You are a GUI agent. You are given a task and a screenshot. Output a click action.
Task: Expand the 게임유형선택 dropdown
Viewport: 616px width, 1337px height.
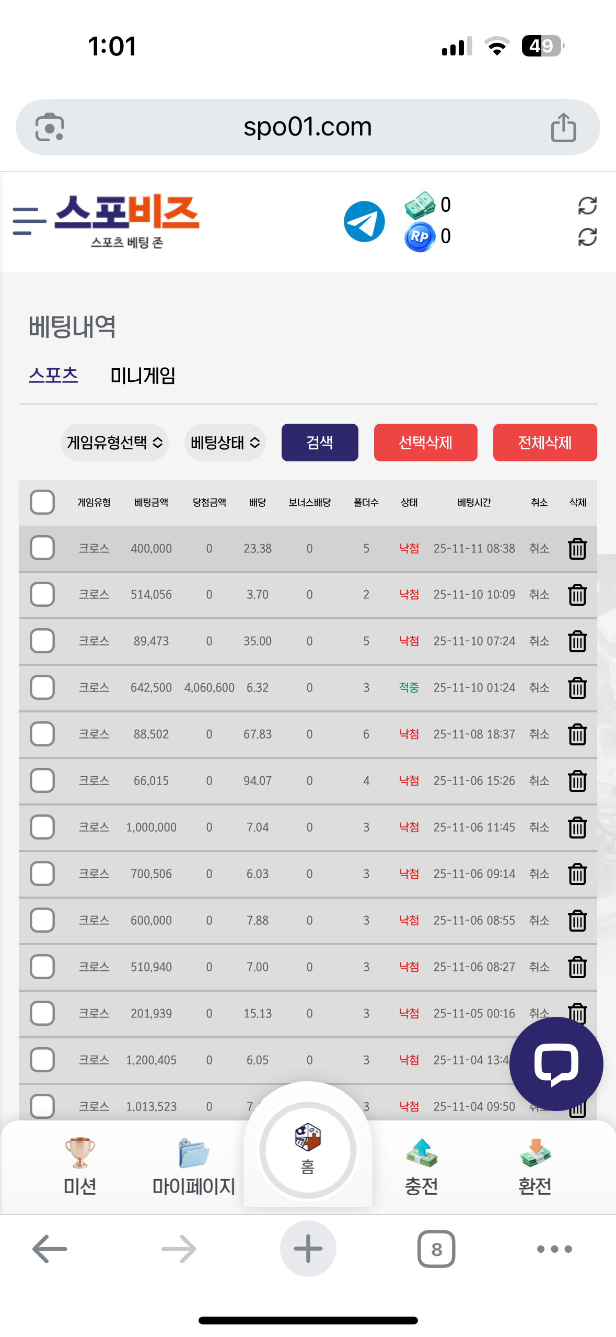(114, 443)
